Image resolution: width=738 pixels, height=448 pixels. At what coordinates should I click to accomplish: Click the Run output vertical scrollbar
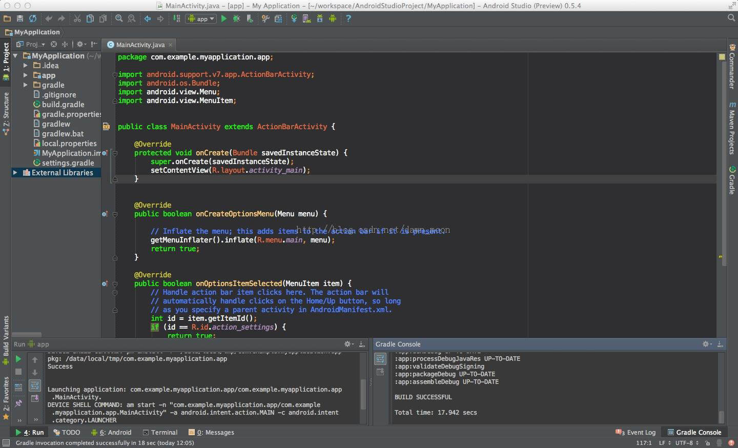click(364, 393)
